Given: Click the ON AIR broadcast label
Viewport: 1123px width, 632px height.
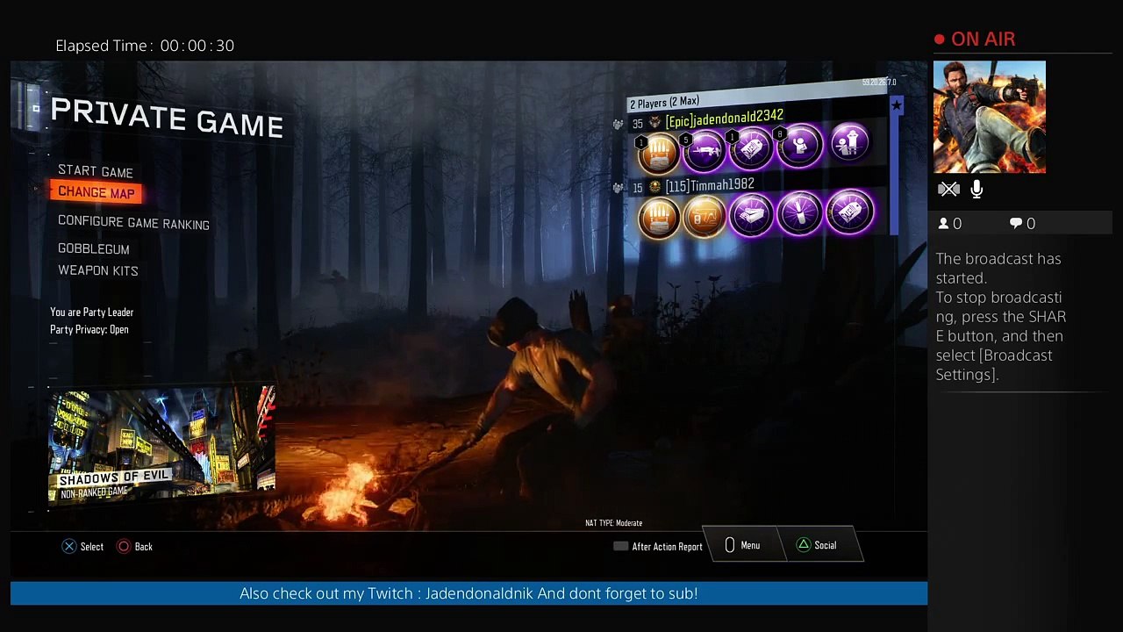Looking at the screenshot, I should (x=984, y=39).
